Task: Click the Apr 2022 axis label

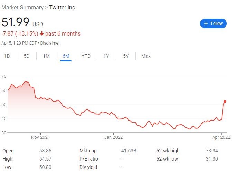Action: [221, 137]
